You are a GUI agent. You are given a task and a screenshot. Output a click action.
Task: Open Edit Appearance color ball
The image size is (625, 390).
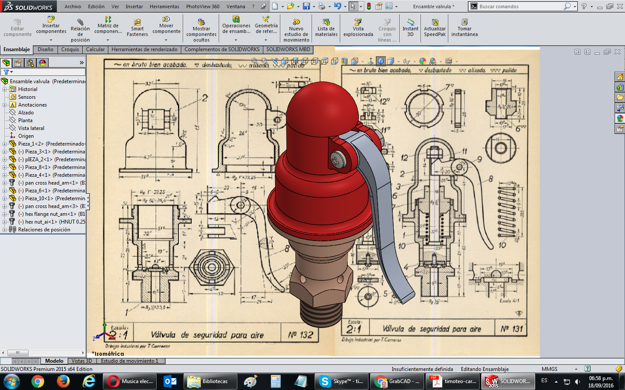point(422,61)
